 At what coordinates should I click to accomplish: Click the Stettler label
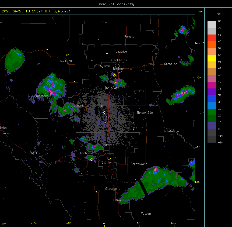(x=171, y=64)
